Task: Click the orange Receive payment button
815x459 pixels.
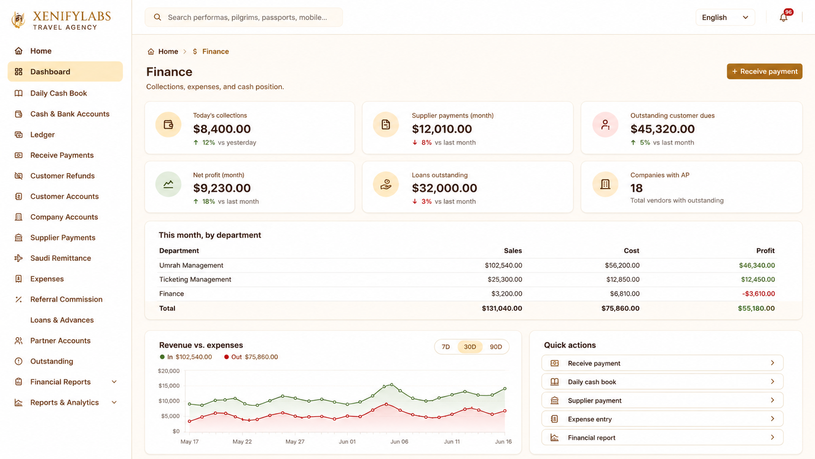Action: tap(764, 71)
